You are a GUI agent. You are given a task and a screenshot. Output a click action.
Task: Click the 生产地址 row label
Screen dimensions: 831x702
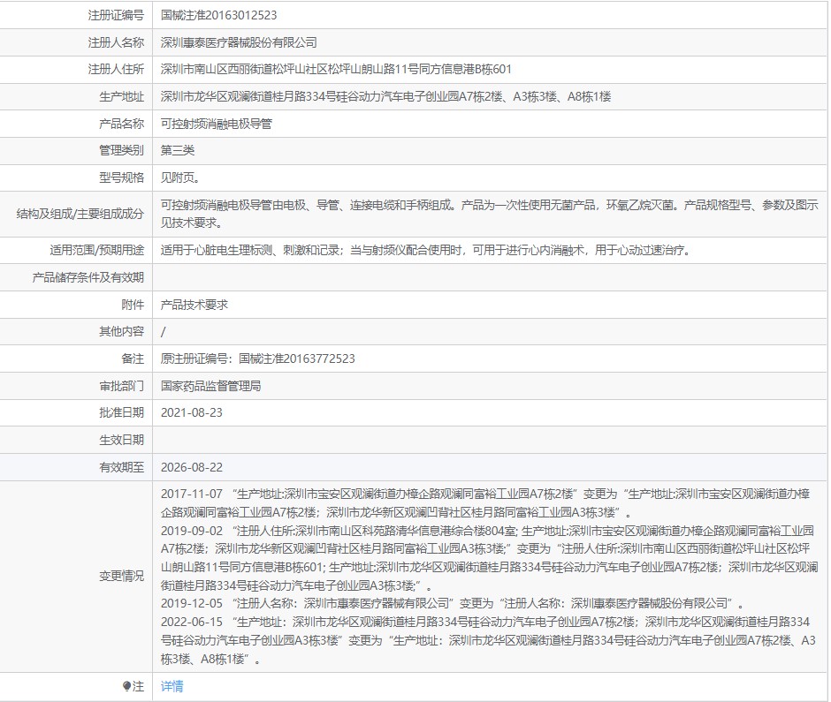pyautogui.click(x=121, y=96)
